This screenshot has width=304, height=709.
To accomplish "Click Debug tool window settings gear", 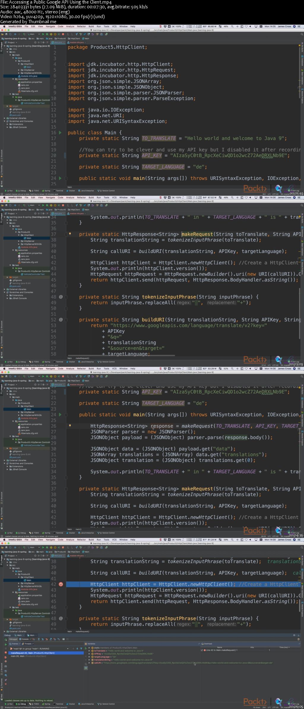I will [294, 635].
